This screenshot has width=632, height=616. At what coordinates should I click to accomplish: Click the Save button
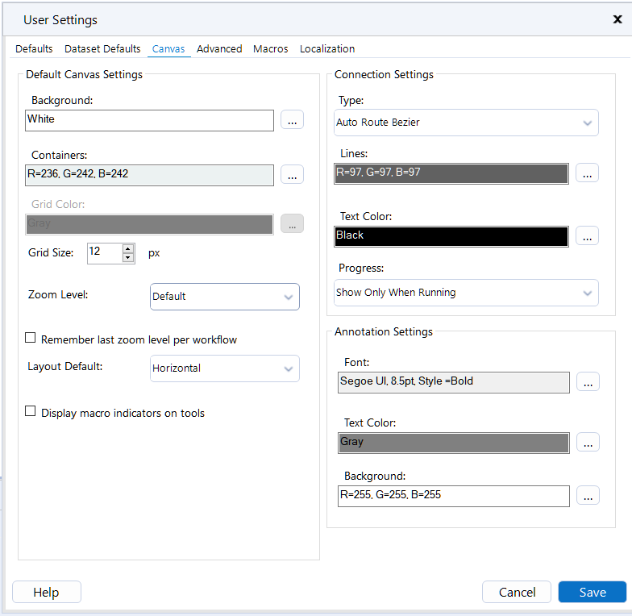click(592, 592)
